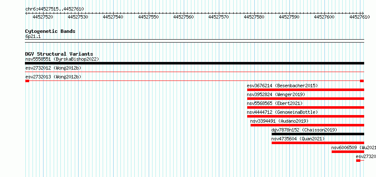Click nsv4735604 (Quan2021) variant label
This screenshot has height=177, width=376.
[x=298, y=139]
